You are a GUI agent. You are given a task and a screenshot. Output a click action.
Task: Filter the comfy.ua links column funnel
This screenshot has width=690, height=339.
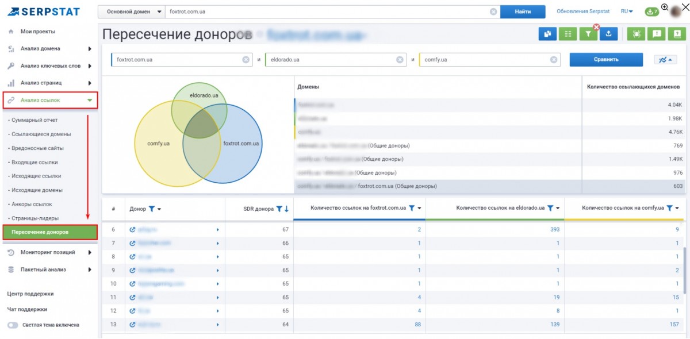669,208
